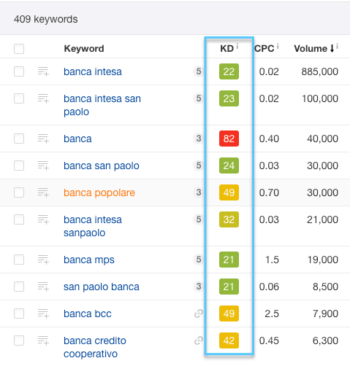Click add-to-list icon for banca intesa san paolo
The image size is (350, 366).
pos(43,98)
